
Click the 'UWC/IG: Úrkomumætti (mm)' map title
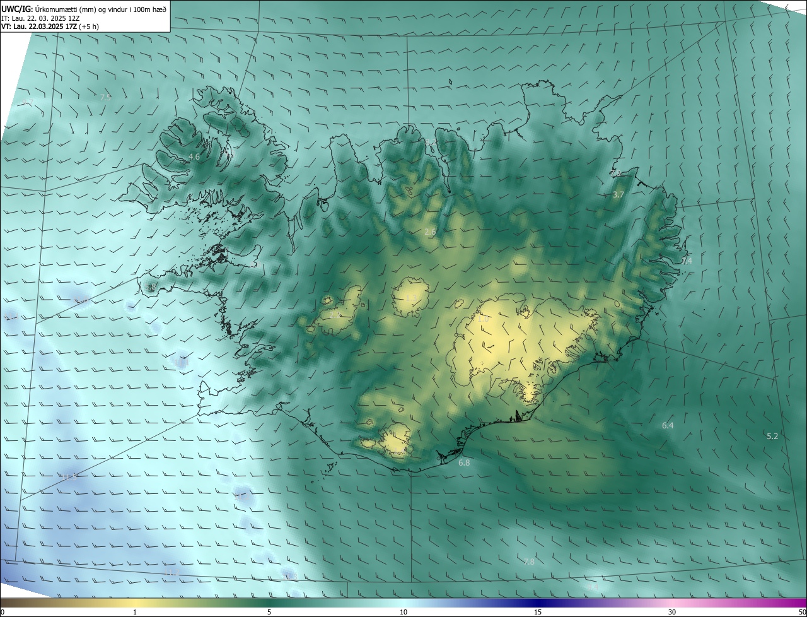pyautogui.click(x=84, y=8)
